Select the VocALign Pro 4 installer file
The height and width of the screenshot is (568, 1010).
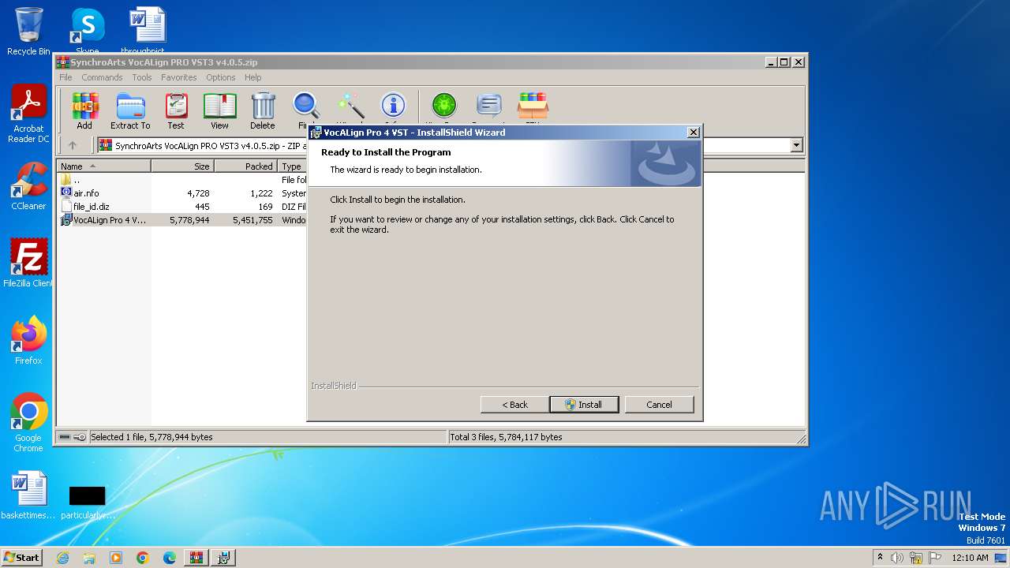(x=183, y=220)
